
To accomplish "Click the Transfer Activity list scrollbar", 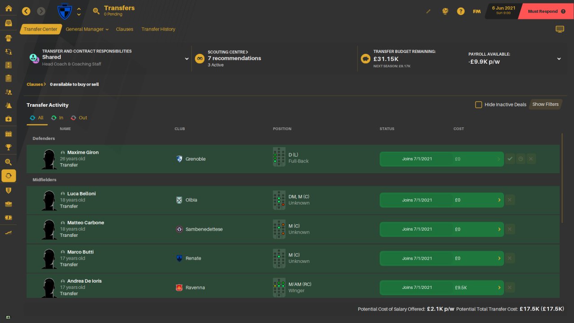I will point(561,178).
